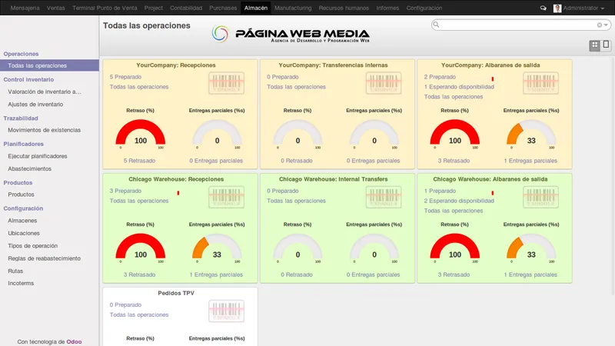
Task: Switch to list view icon
Action: point(606,45)
